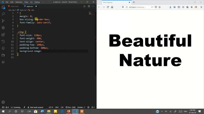Image resolution: width=204 pixels, height=114 pixels.
Task: Open the View menu in VS Code
Action: click(x=26, y=2)
